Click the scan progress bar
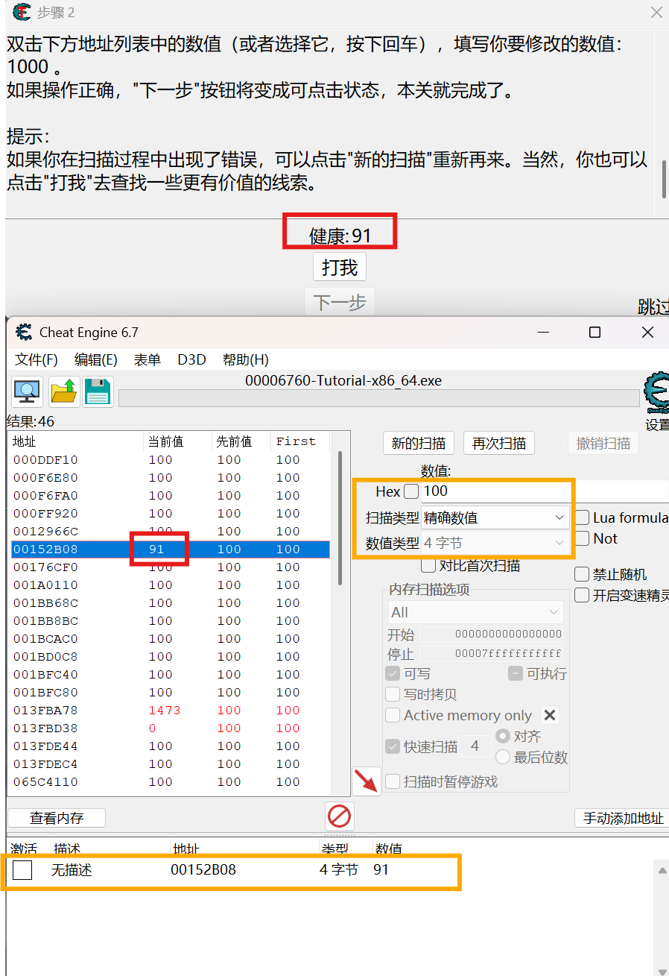669x976 pixels. 378,398
